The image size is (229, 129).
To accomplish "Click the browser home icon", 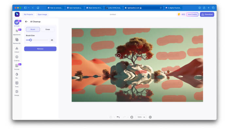I will pos(38,8).
